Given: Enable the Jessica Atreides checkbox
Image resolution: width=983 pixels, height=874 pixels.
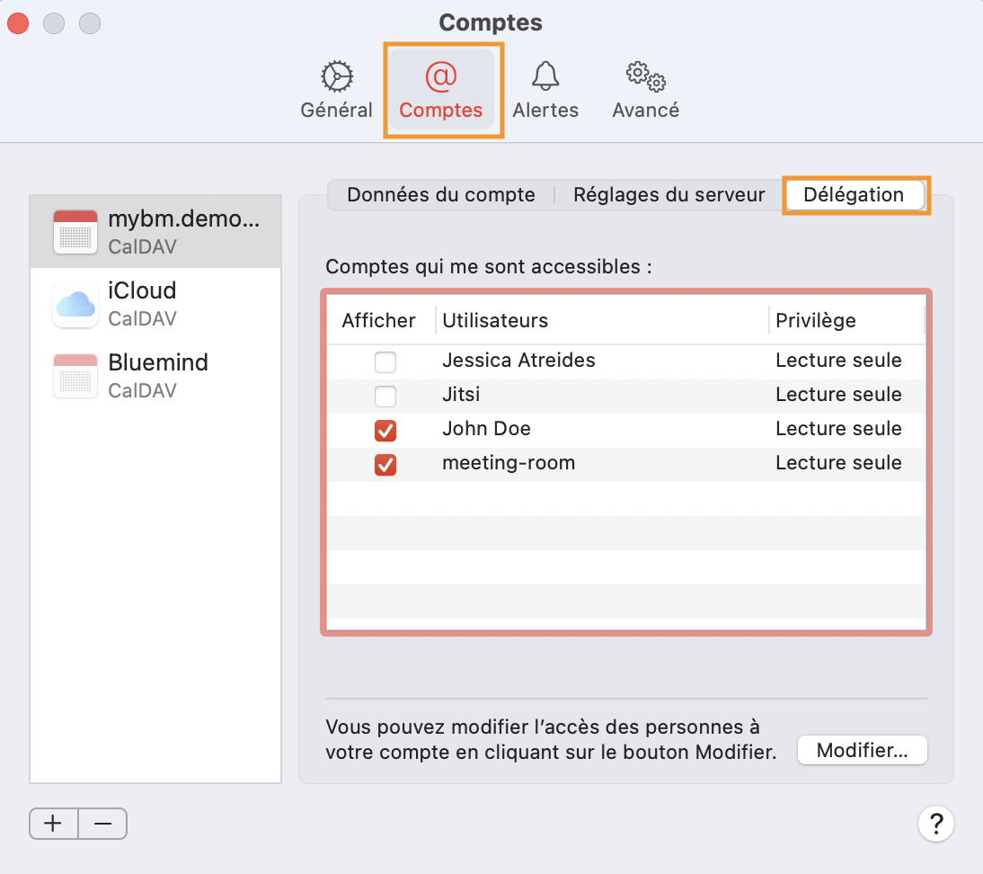Looking at the screenshot, I should [385, 363].
